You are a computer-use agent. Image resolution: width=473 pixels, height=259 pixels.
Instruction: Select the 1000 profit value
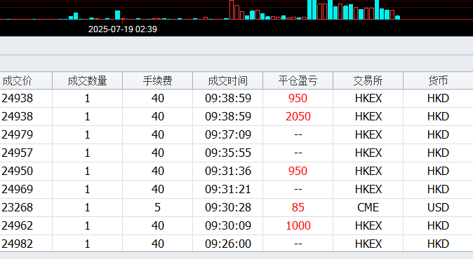tap(298, 225)
